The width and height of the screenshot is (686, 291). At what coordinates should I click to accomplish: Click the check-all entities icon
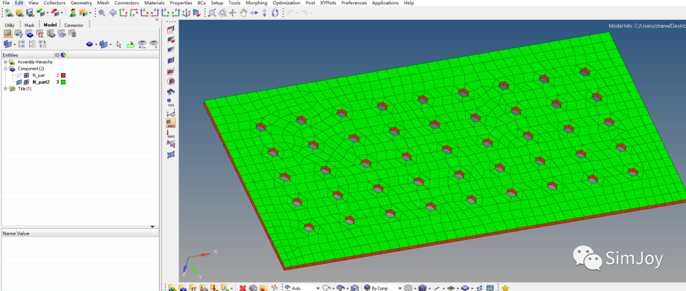click(20, 44)
